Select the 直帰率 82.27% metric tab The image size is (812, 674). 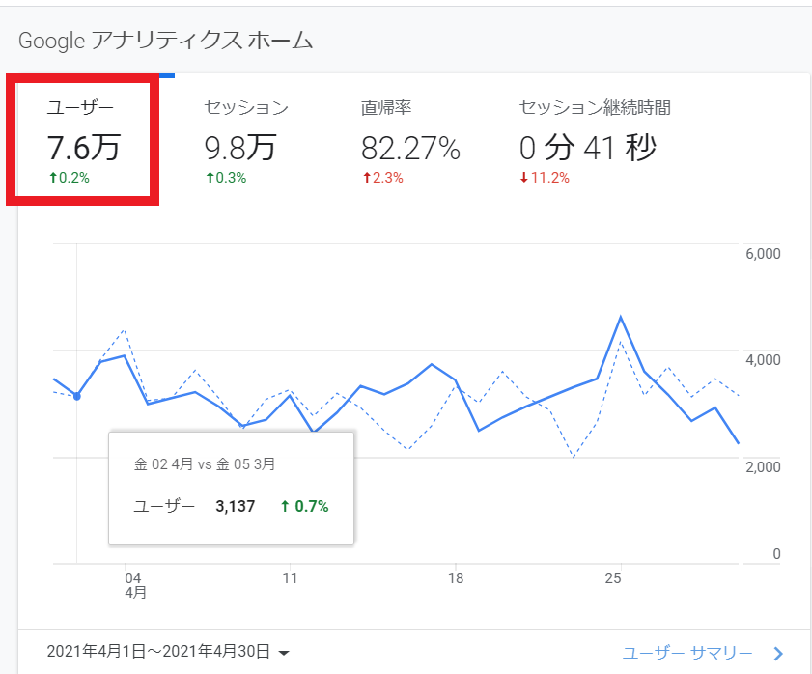click(410, 140)
